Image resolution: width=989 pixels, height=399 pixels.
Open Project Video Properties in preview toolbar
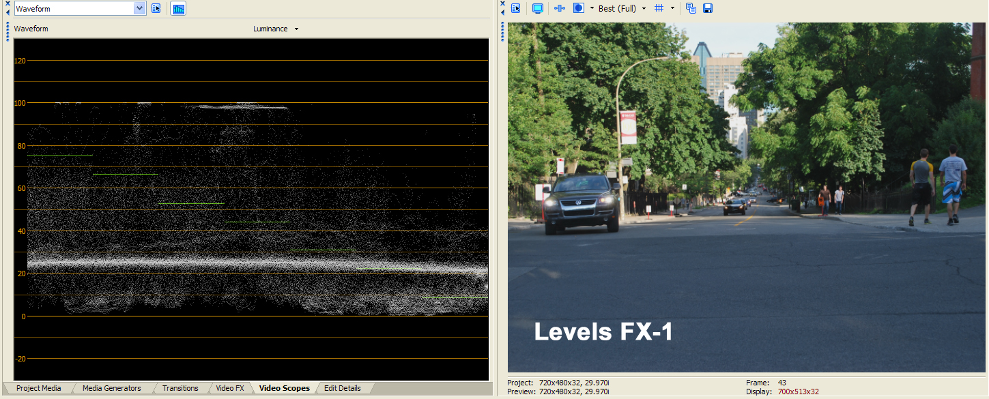click(x=516, y=8)
